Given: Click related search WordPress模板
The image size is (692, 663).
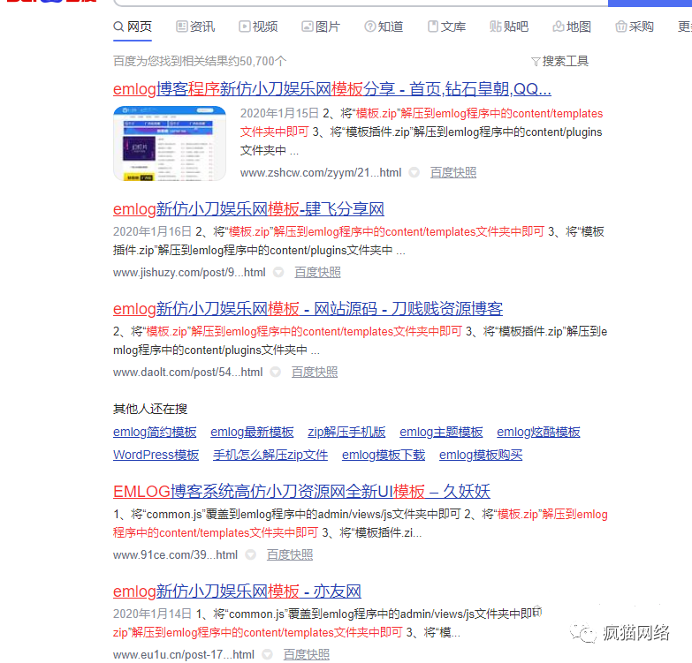Looking at the screenshot, I should pyautogui.click(x=156, y=455).
